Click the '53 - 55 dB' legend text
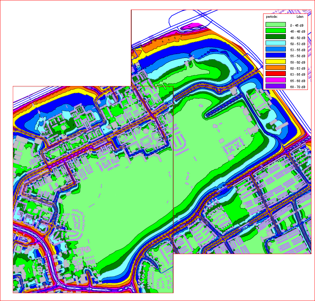Viewport: 315px width, 301px height. coord(298,50)
